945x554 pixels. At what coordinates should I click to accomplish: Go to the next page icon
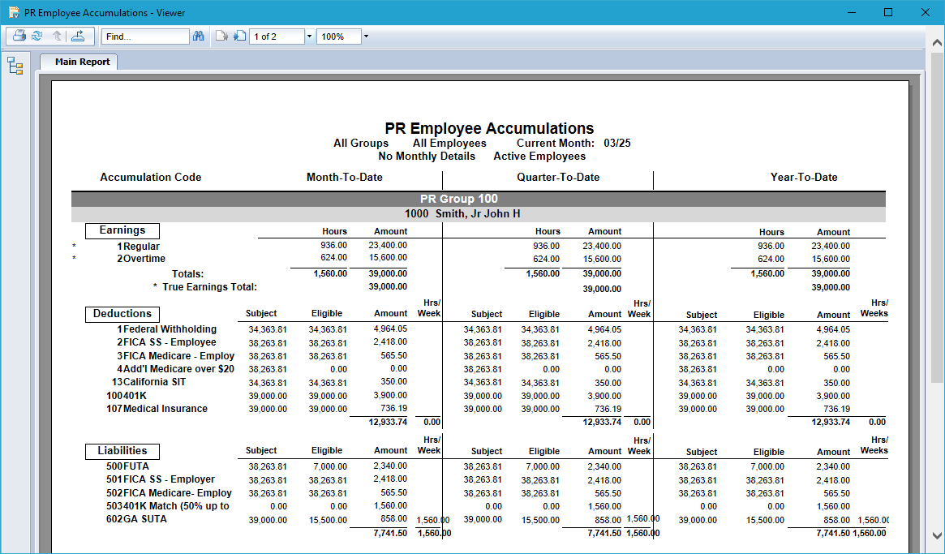[x=240, y=37]
